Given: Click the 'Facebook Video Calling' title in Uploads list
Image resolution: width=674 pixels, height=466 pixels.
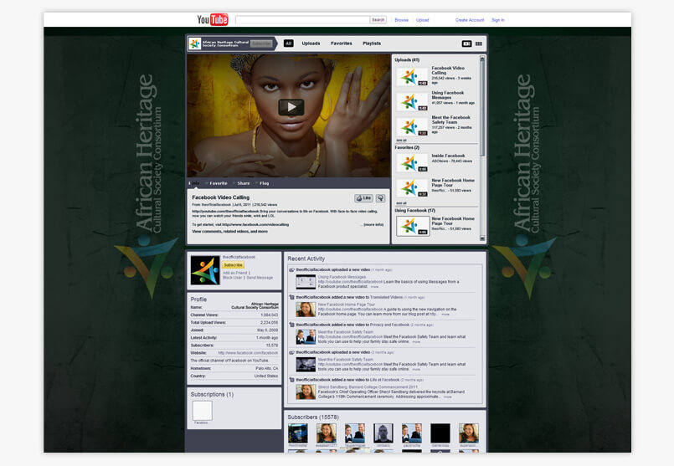Looking at the screenshot, I should pyautogui.click(x=448, y=70).
